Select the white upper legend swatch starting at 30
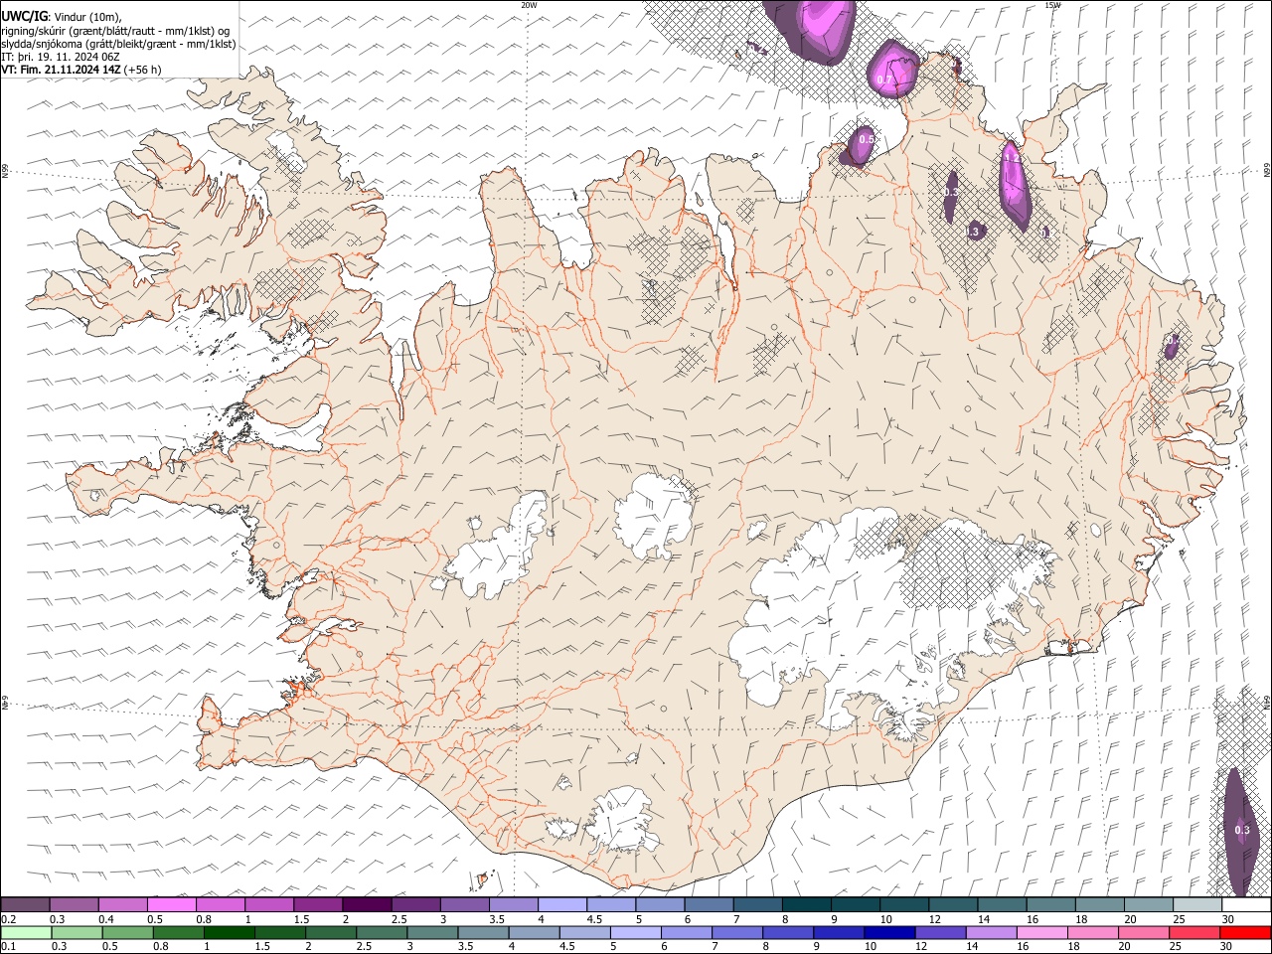The width and height of the screenshot is (1272, 954). pos(1245,904)
